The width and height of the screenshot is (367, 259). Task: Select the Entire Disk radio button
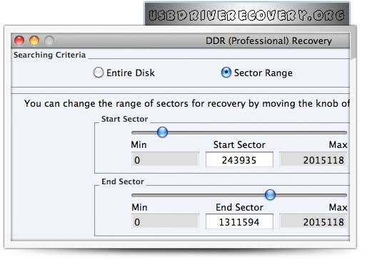tap(98, 73)
